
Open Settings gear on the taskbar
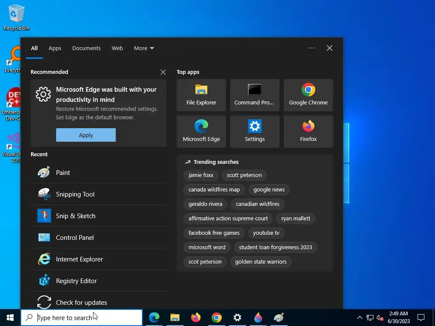[x=237, y=318]
